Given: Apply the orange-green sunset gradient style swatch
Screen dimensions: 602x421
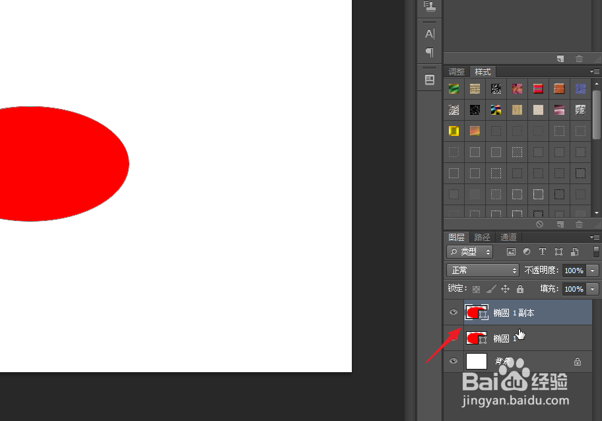Looking at the screenshot, I should pos(475,131).
